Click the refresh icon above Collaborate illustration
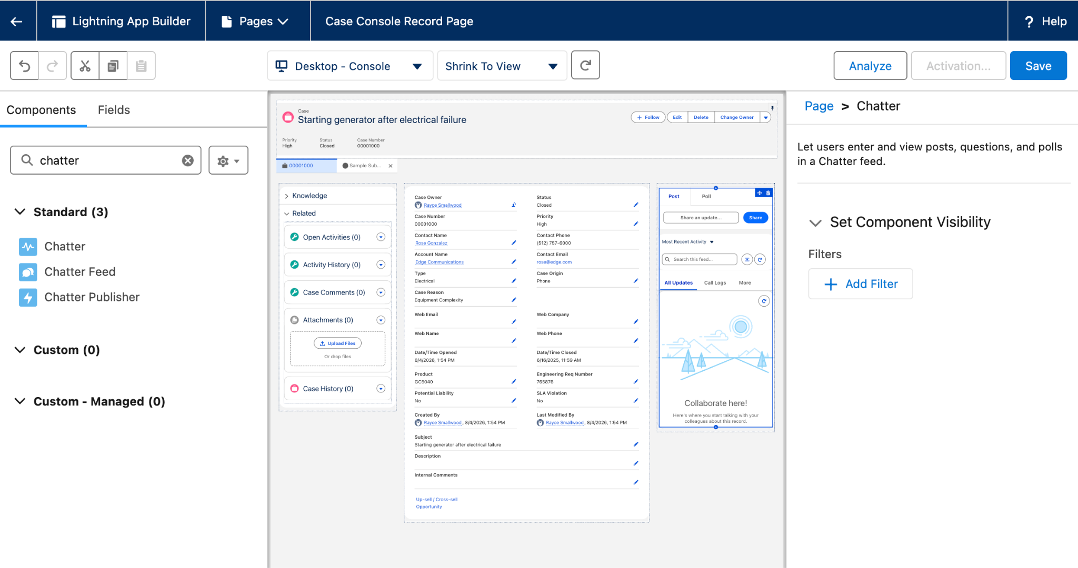This screenshot has height=568, width=1078. click(x=764, y=301)
